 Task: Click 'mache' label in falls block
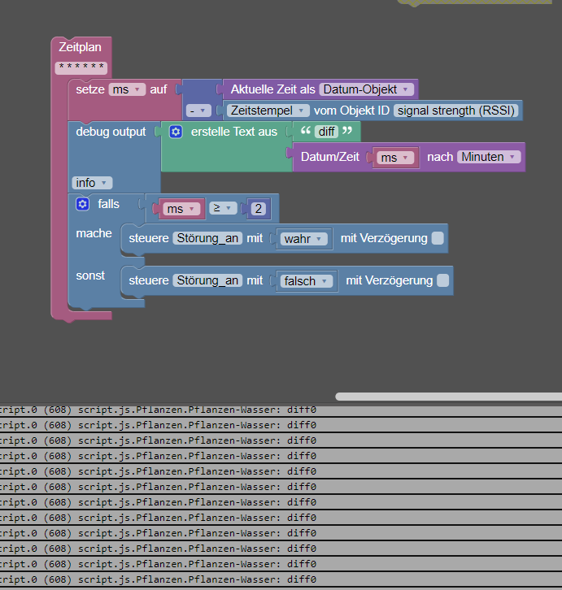(94, 233)
